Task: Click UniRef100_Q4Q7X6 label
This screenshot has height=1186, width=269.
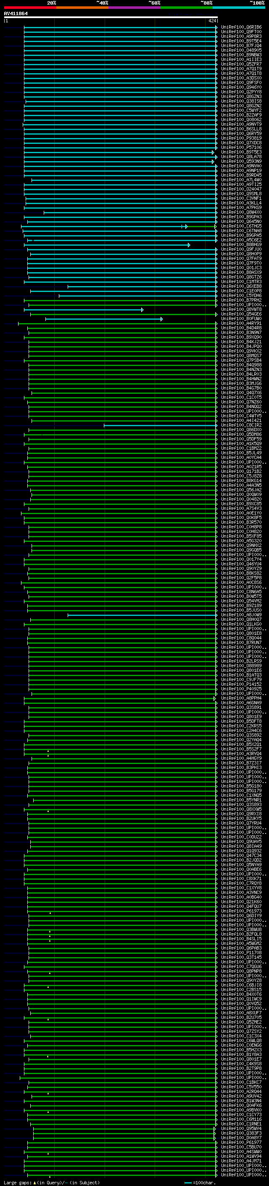Action: [x=241, y=393]
